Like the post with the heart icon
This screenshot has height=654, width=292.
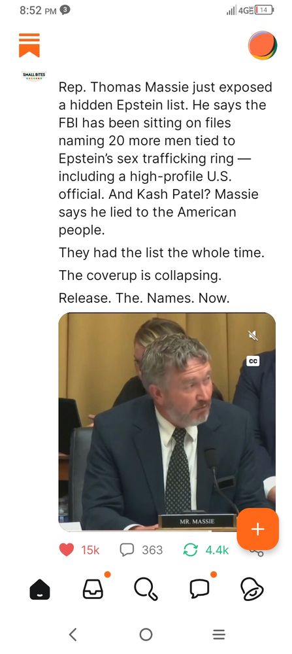tap(67, 550)
